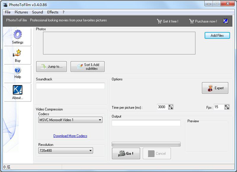The height and width of the screenshot is (172, 237).
Task: Click the Purchase now cart icon
Action: coord(191,21)
